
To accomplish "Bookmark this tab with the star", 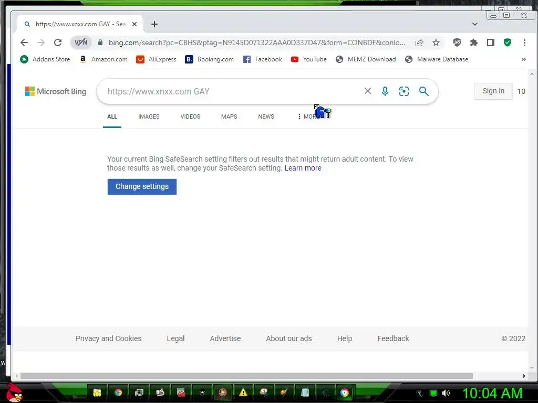I will pos(436,43).
